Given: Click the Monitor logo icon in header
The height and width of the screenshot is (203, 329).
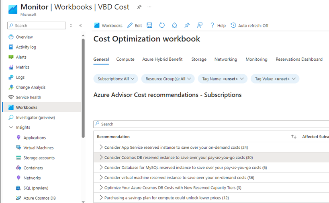Looking at the screenshot, I should 13,10.
